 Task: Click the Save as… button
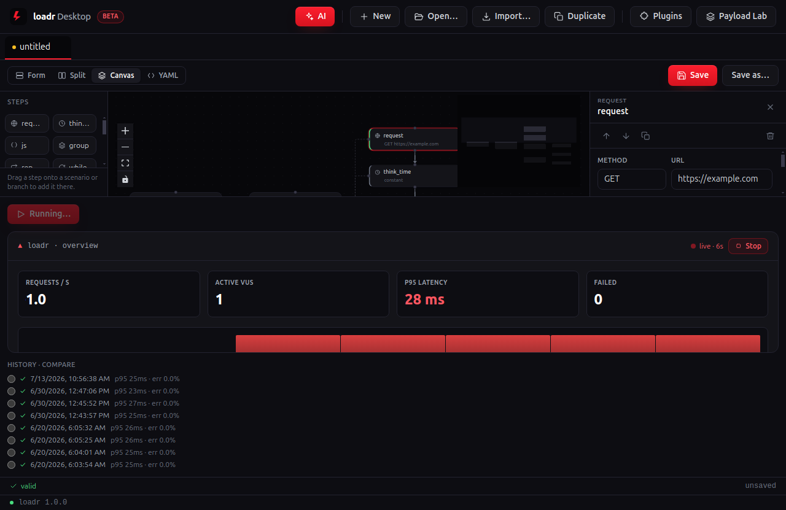coord(750,75)
